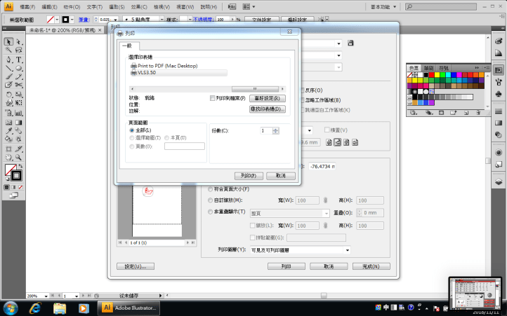Enable the 列印到檔案 (print to file) checkbox
The image size is (507, 316).
point(213,99)
